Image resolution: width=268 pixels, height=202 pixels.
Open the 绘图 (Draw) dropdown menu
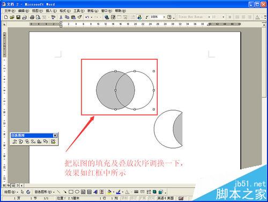pos(11,192)
